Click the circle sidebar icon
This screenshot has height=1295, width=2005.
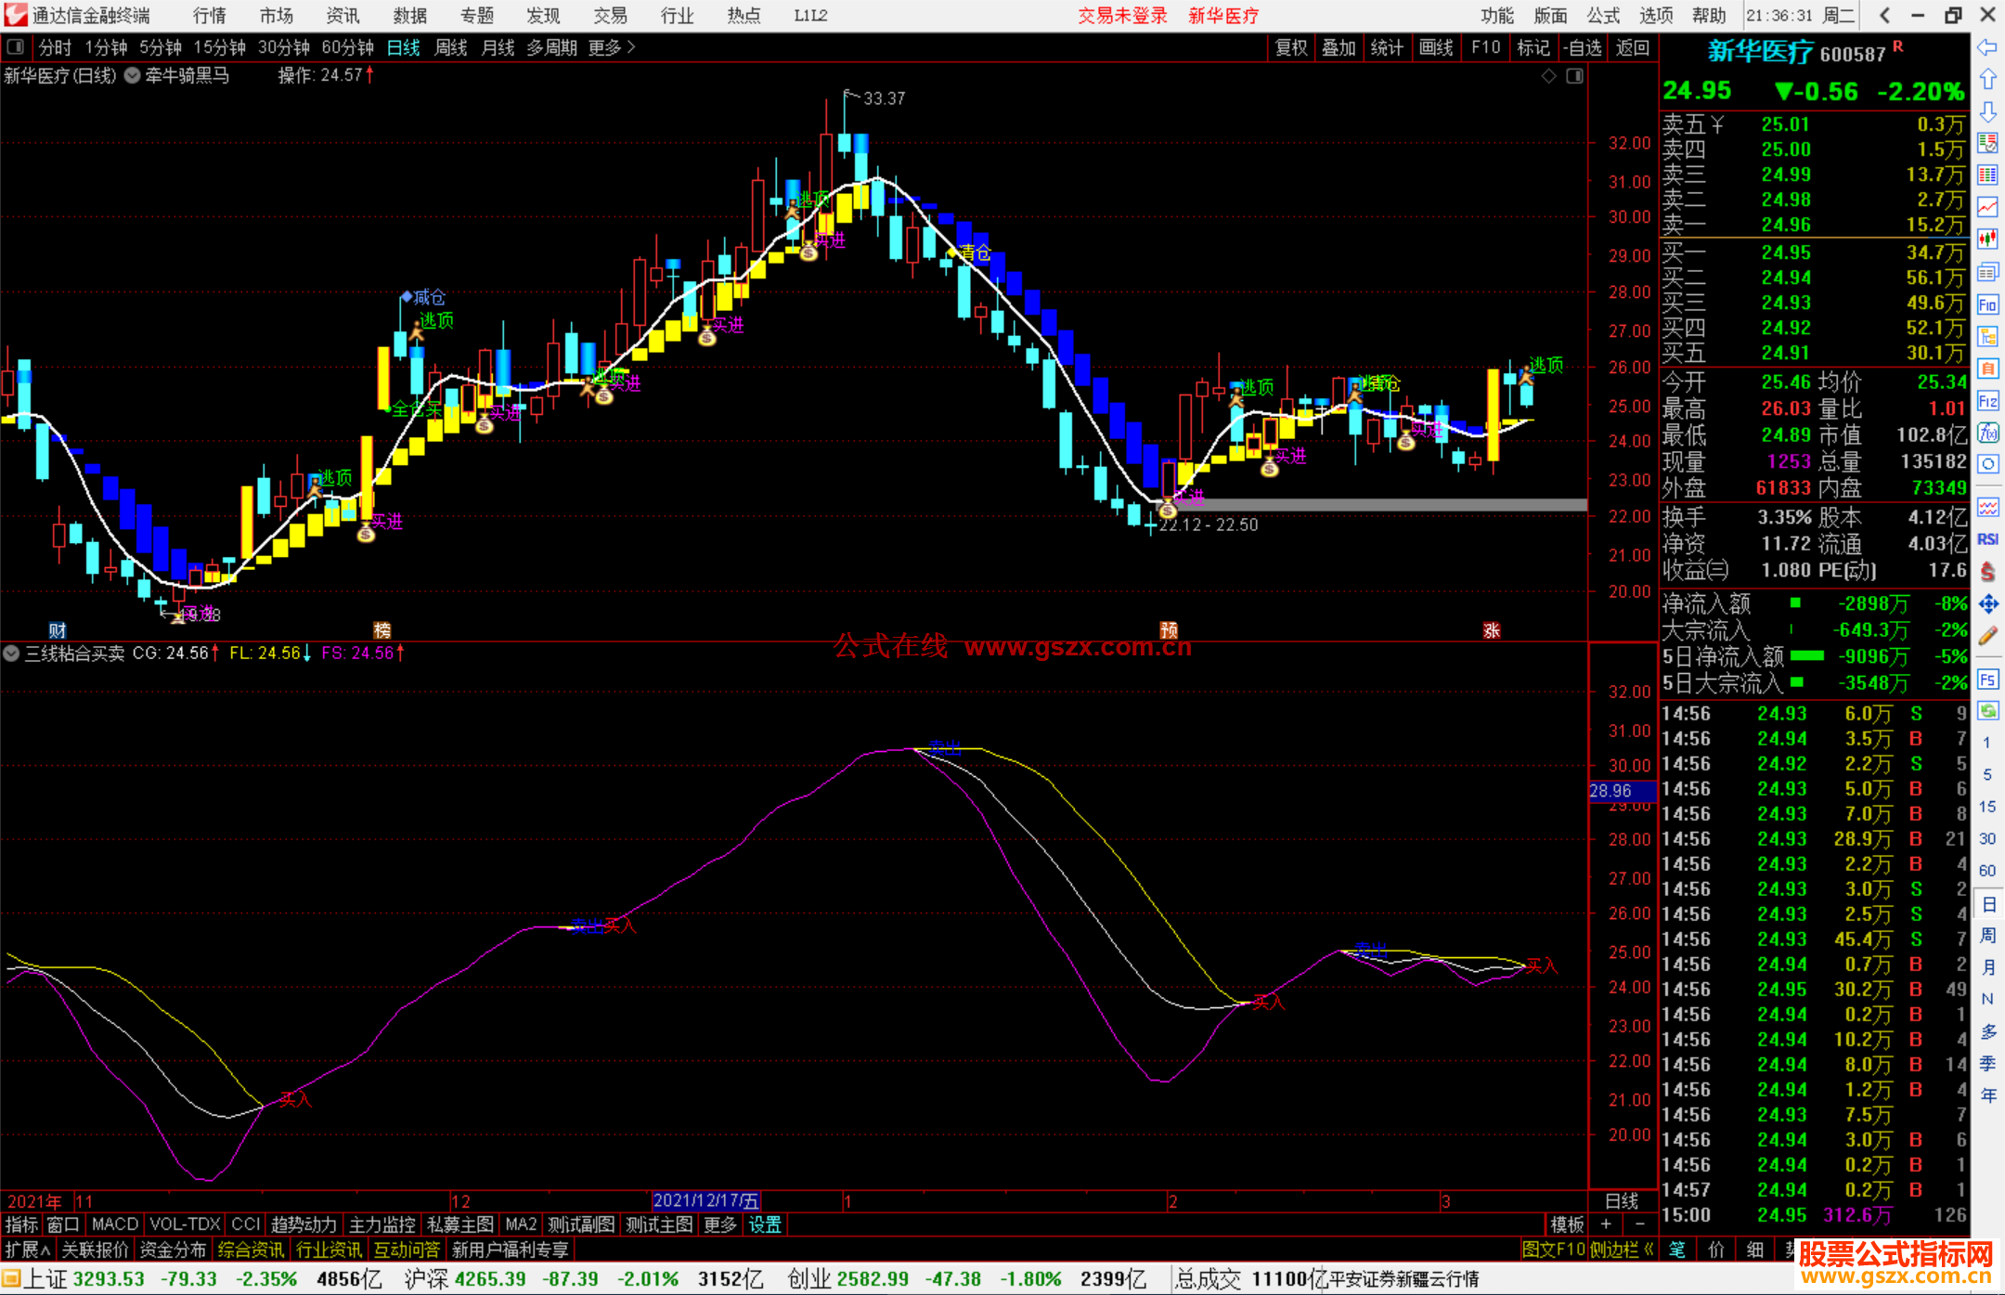[1987, 464]
